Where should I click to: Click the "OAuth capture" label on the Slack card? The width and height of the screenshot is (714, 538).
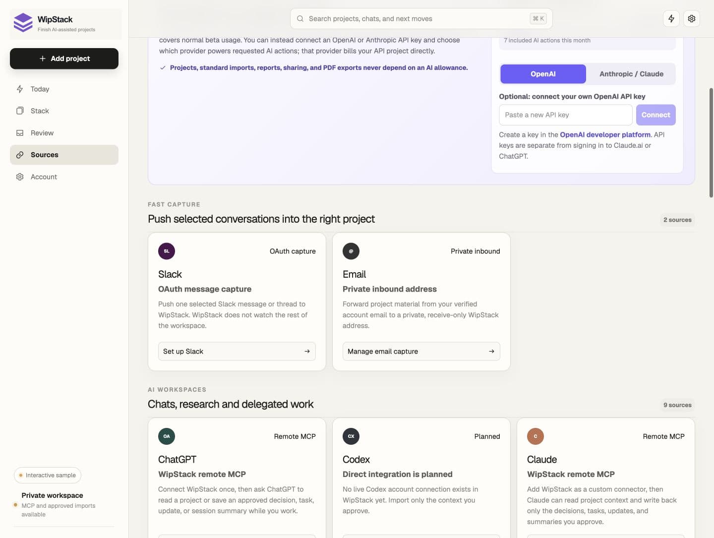[x=293, y=251]
